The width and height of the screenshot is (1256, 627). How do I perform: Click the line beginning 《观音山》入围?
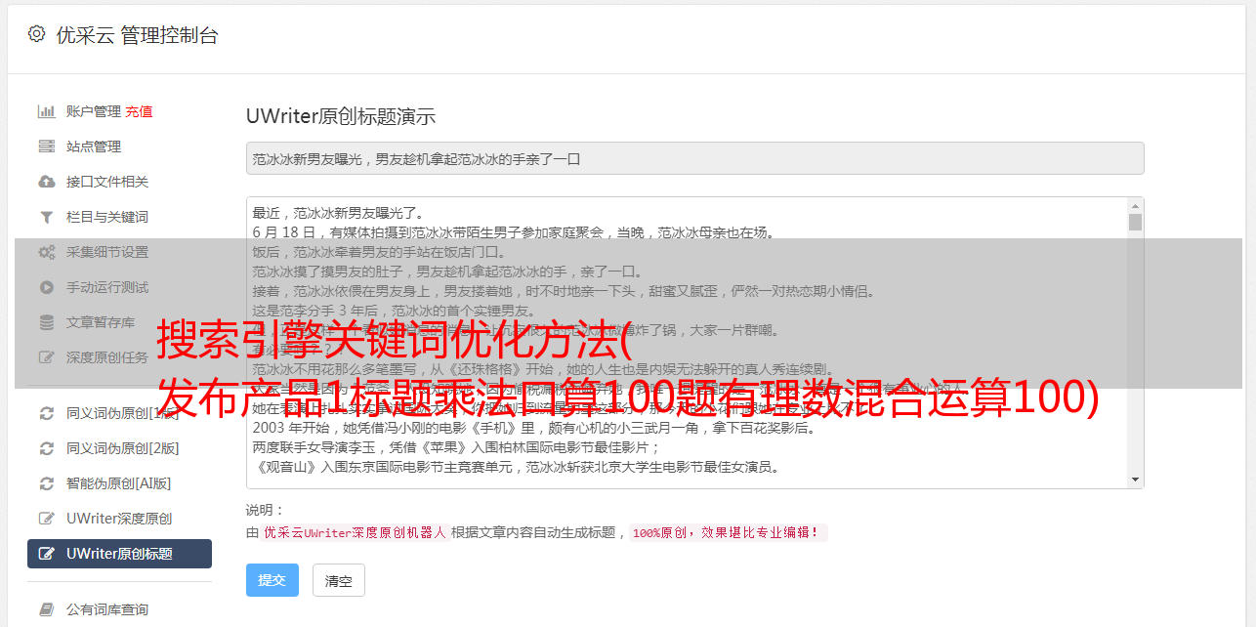coord(516,467)
